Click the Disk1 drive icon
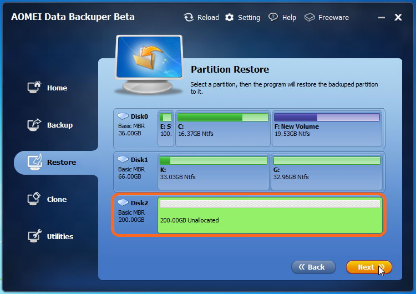The height and width of the screenshot is (294, 416). [123, 159]
